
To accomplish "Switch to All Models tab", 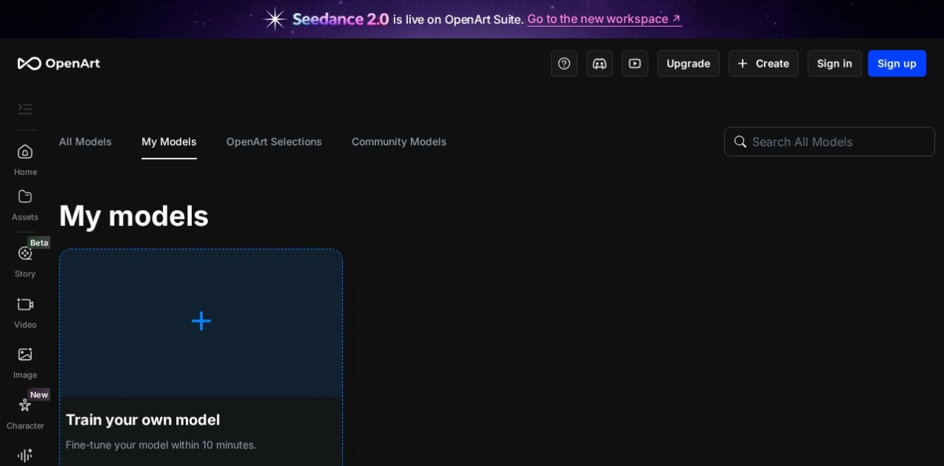I will 85,142.
